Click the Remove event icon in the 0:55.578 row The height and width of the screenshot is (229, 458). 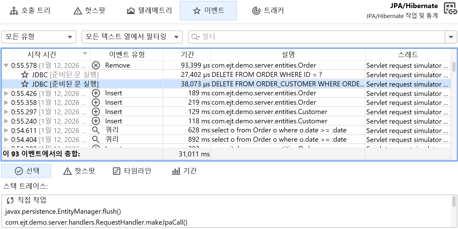tap(96, 65)
